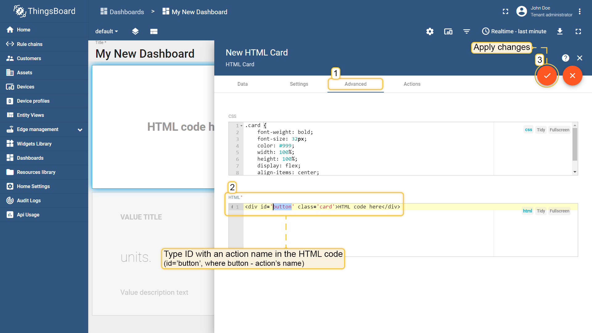This screenshot has width=592, height=333.
Task: Open the Resources library page
Action: (44, 172)
